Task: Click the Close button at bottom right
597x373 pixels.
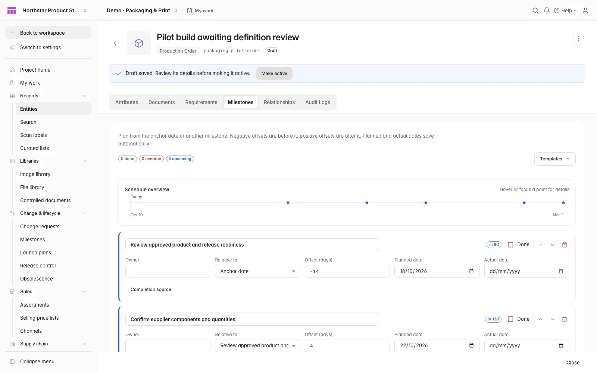Action: [x=573, y=363]
